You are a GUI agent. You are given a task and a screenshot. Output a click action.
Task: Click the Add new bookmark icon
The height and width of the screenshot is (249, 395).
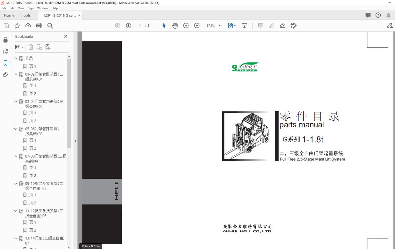coord(39,47)
